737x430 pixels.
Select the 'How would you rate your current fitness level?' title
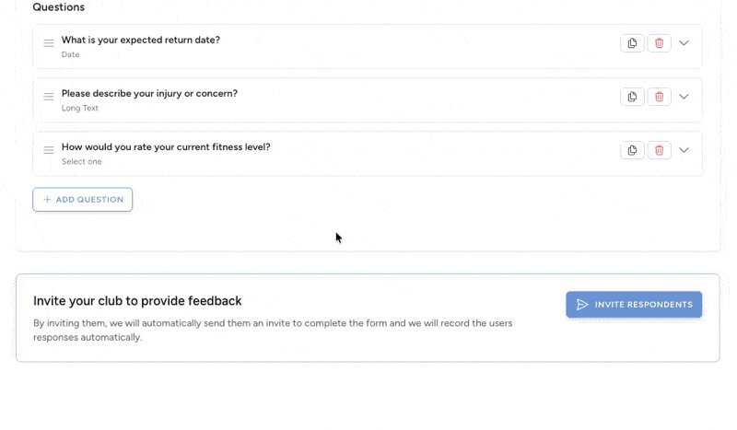tap(166, 147)
